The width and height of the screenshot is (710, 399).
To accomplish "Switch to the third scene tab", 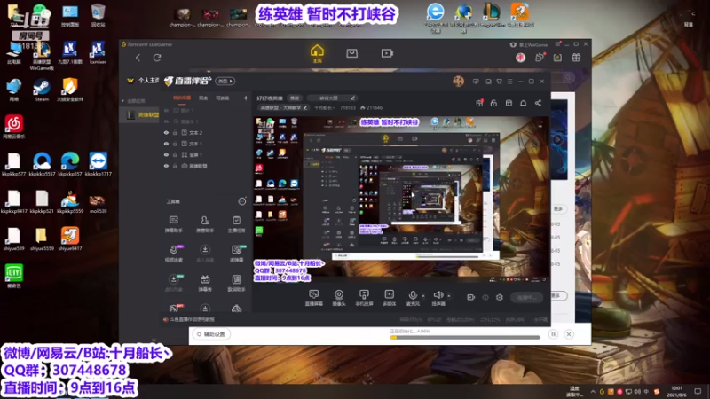I will click(x=222, y=98).
